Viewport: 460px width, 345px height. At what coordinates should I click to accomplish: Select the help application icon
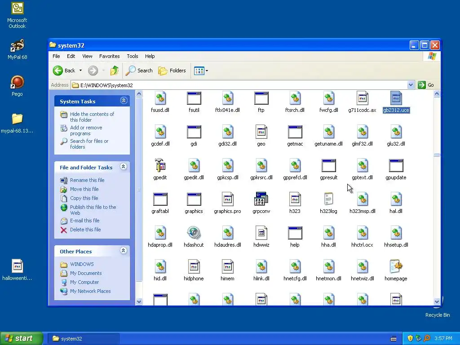point(295,233)
